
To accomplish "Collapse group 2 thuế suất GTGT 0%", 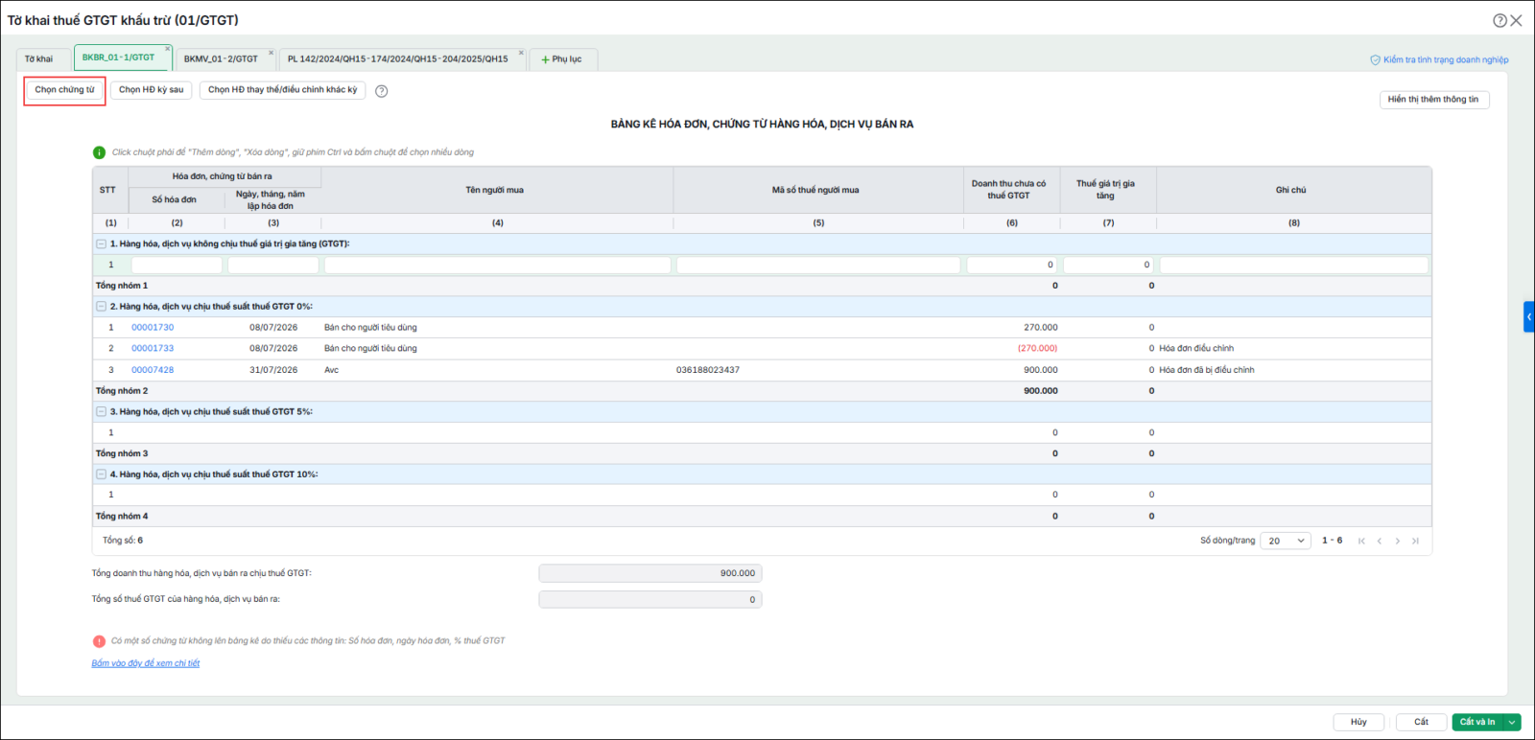I will [101, 307].
